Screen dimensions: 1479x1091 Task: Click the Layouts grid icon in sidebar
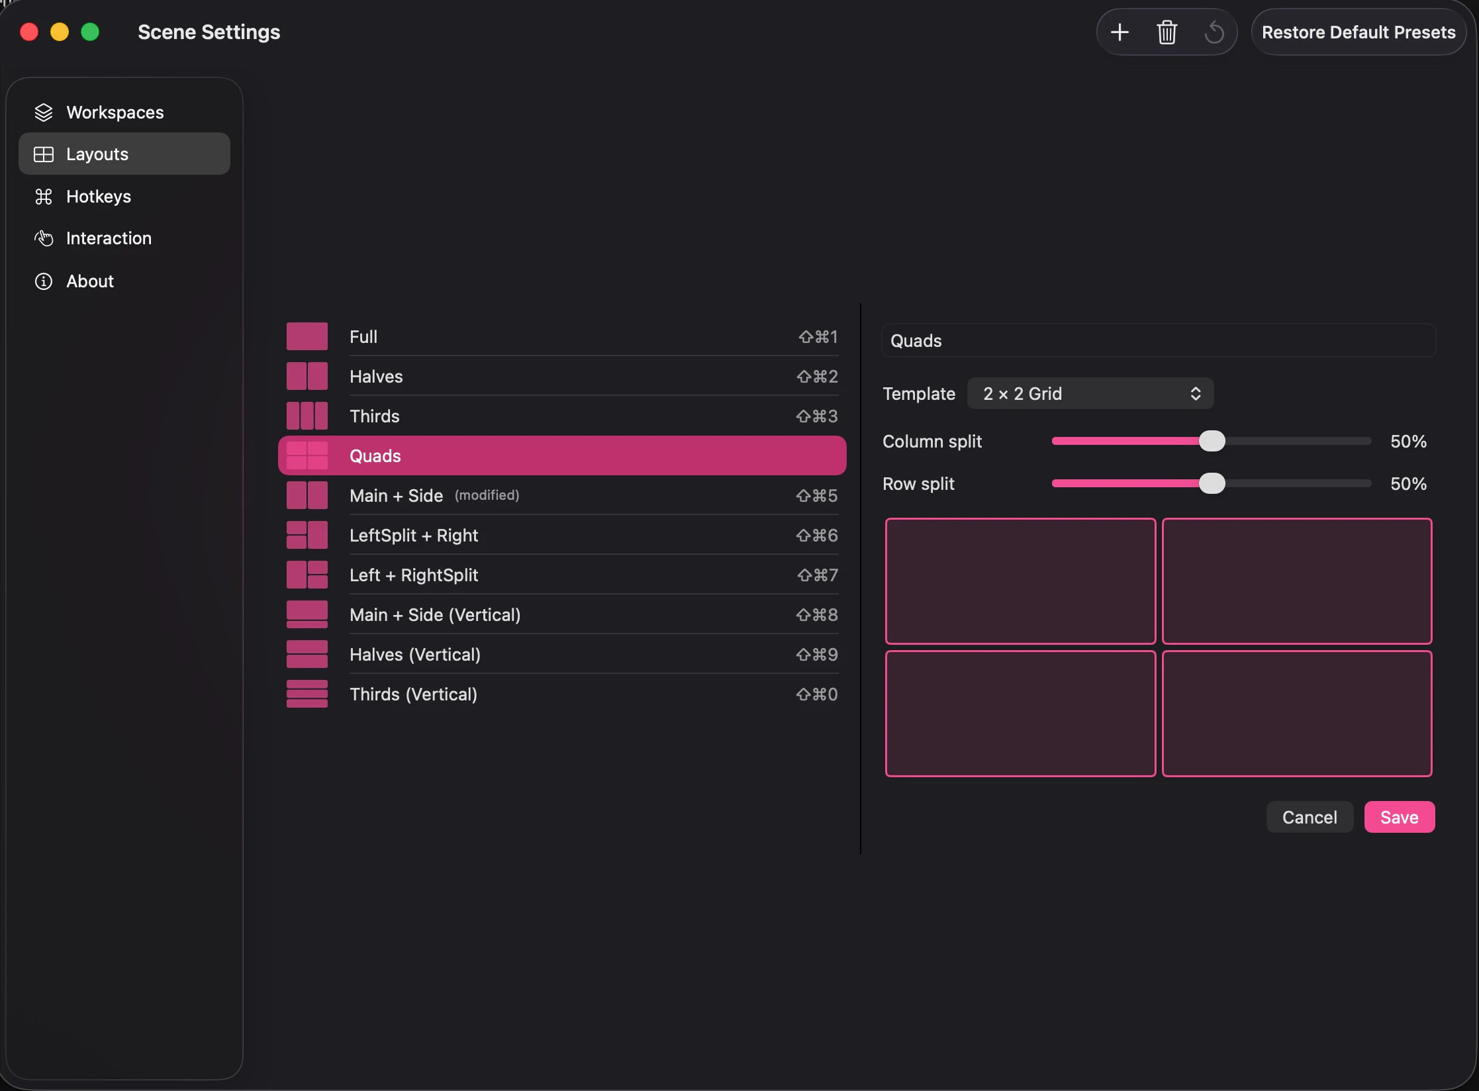[x=44, y=154]
